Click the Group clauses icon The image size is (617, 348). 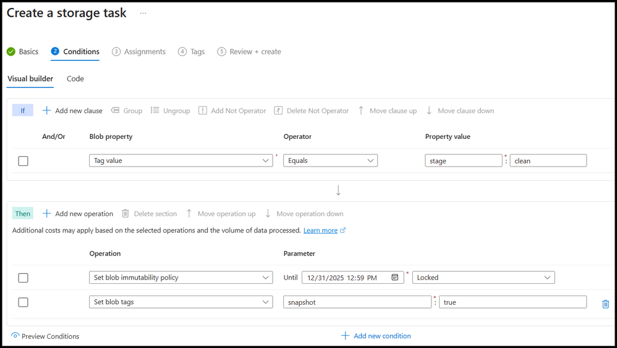[x=115, y=110]
